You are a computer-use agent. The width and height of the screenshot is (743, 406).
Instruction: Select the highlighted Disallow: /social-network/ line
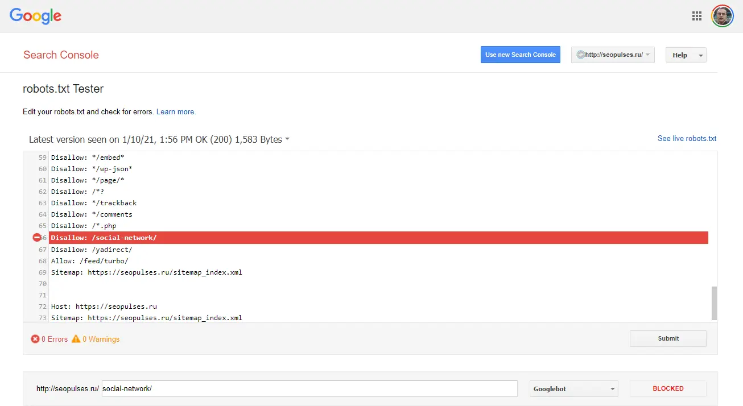(228, 237)
